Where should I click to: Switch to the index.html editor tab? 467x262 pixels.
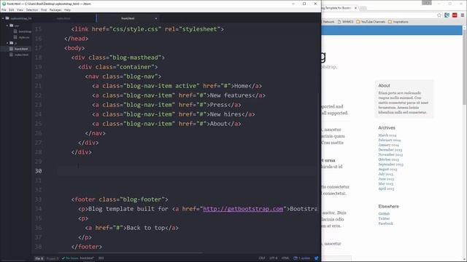point(63,18)
